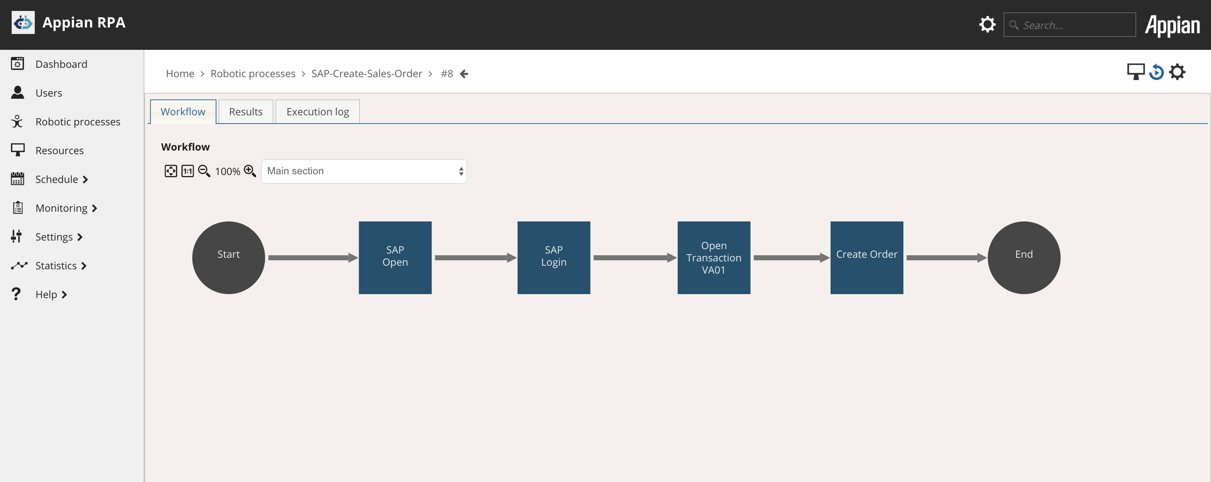Screen dimensions: 1211x482
Task: Open SAP-Create-Sales-Order breadcrumb link
Action: point(367,74)
